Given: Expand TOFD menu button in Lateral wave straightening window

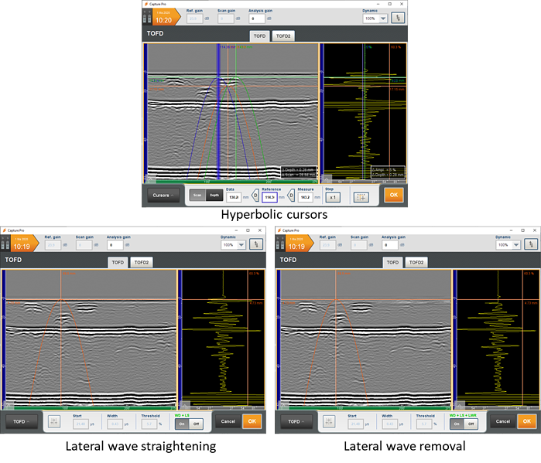Looking at the screenshot, I should click(22, 421).
